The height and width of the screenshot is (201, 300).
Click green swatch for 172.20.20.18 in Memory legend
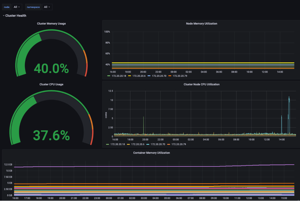click(x=109, y=76)
